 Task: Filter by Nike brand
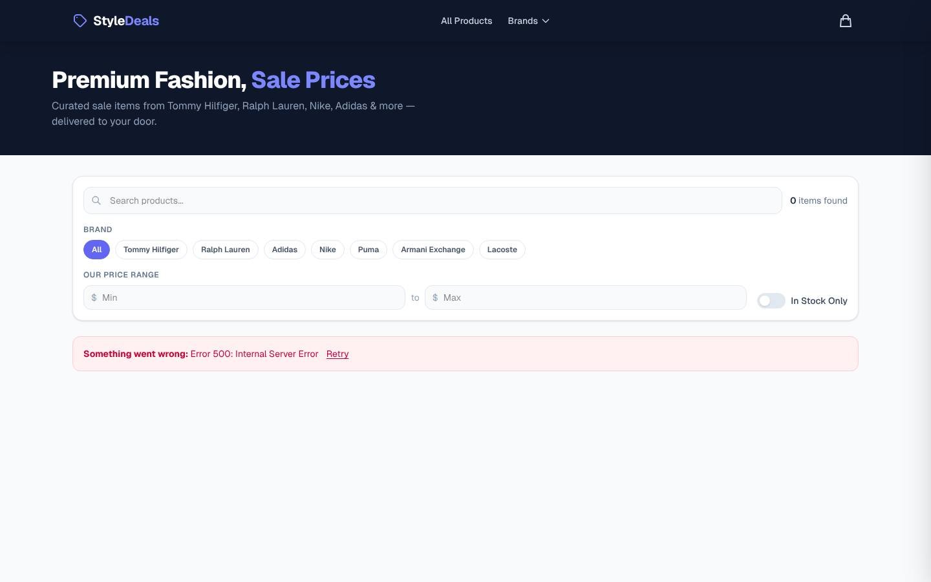click(328, 250)
